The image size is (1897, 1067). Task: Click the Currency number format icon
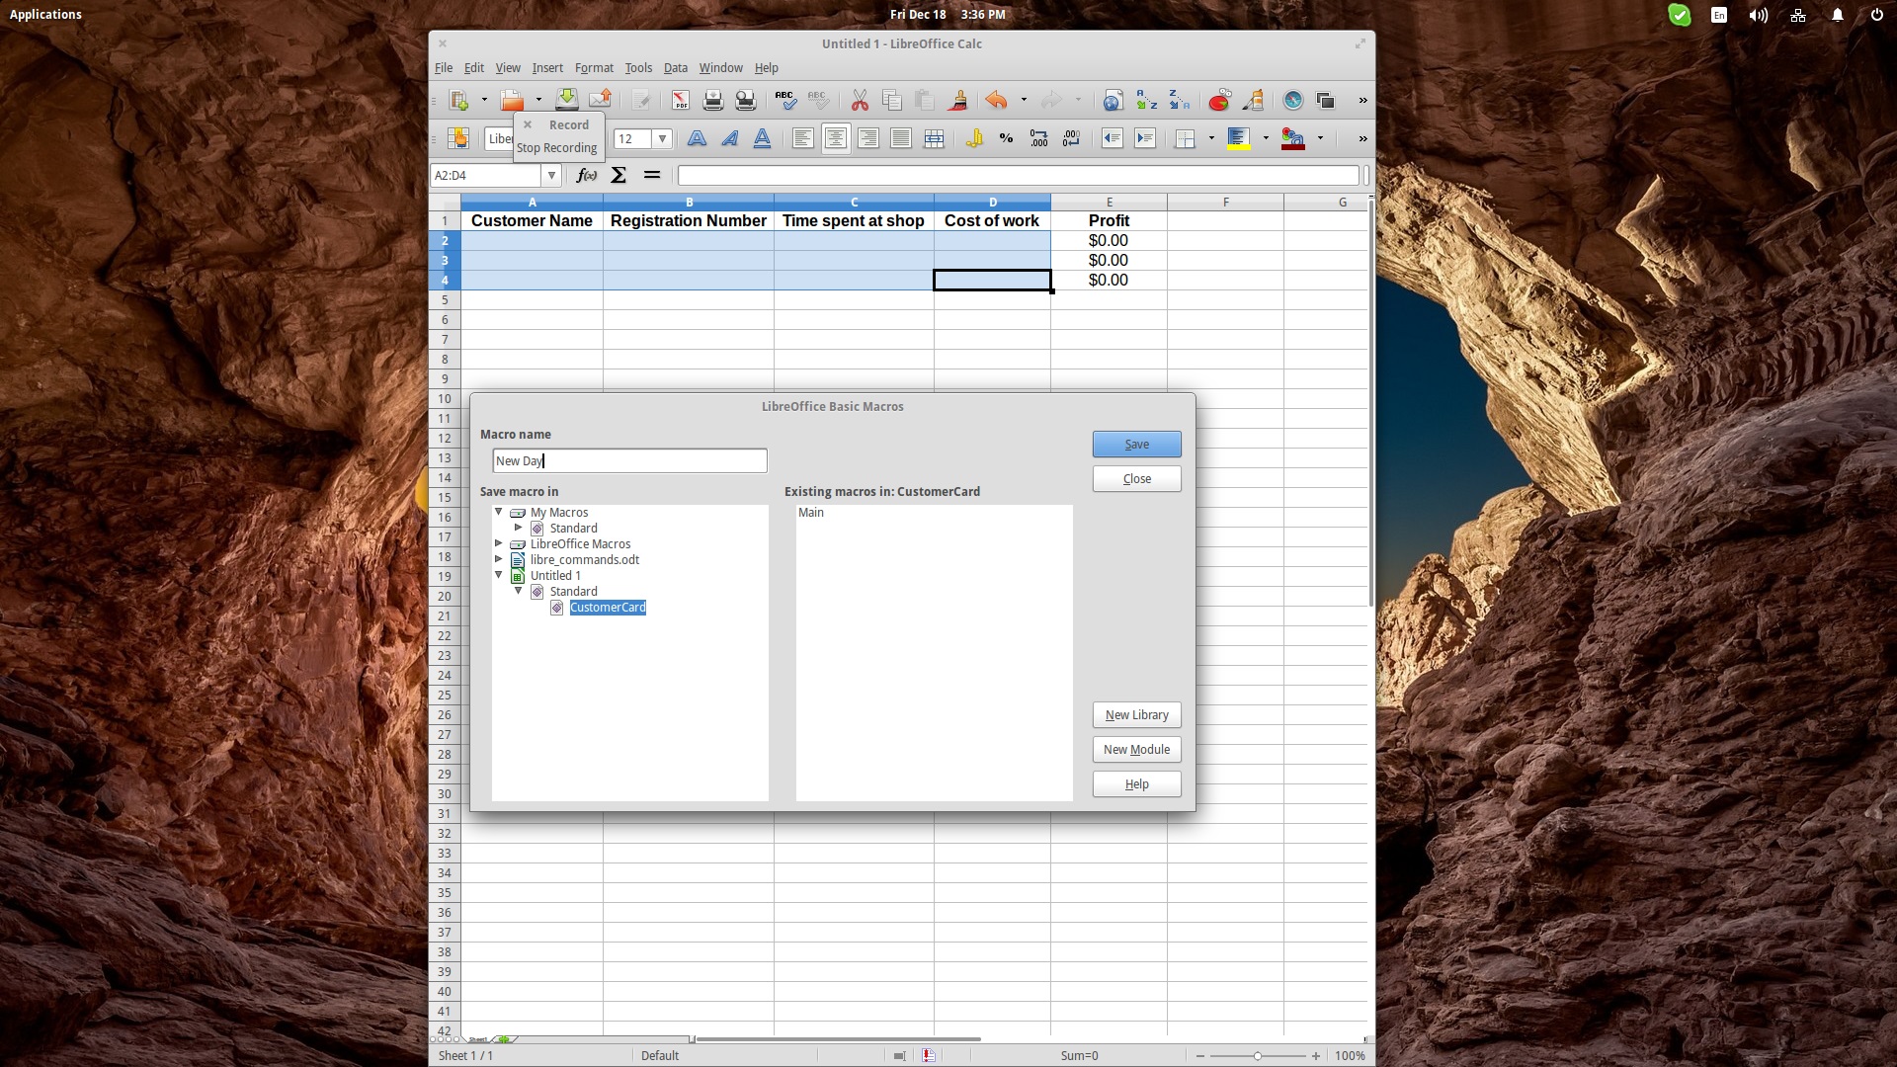[974, 138]
